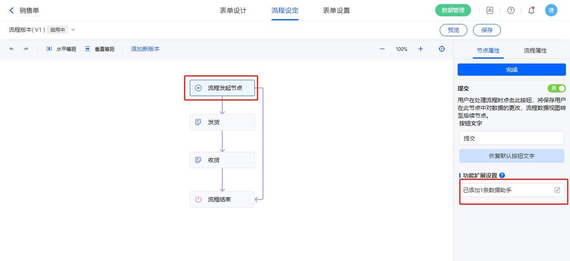The width and height of the screenshot is (570, 261).
Task: Turn off the 提交 submit toggle
Action: (x=556, y=88)
